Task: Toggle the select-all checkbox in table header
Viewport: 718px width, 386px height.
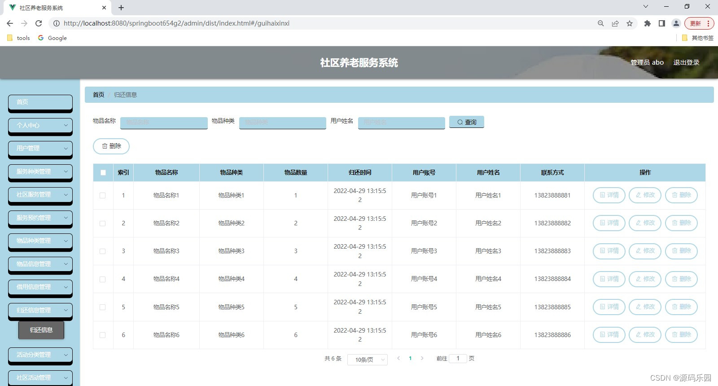Action: click(103, 173)
